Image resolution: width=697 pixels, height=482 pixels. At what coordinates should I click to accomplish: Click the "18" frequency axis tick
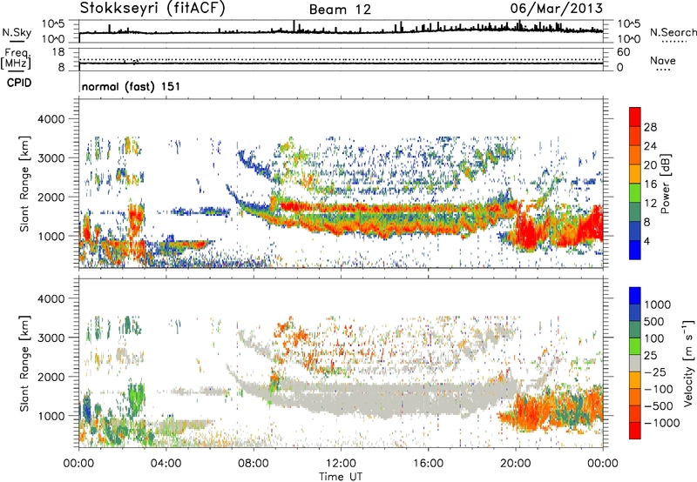[x=58, y=52]
